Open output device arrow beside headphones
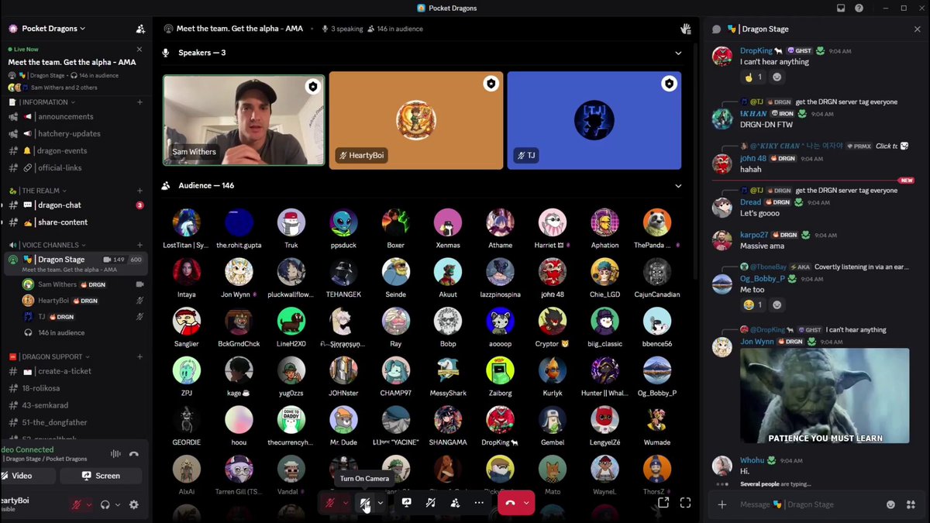This screenshot has height=523, width=930. pyautogui.click(x=118, y=504)
